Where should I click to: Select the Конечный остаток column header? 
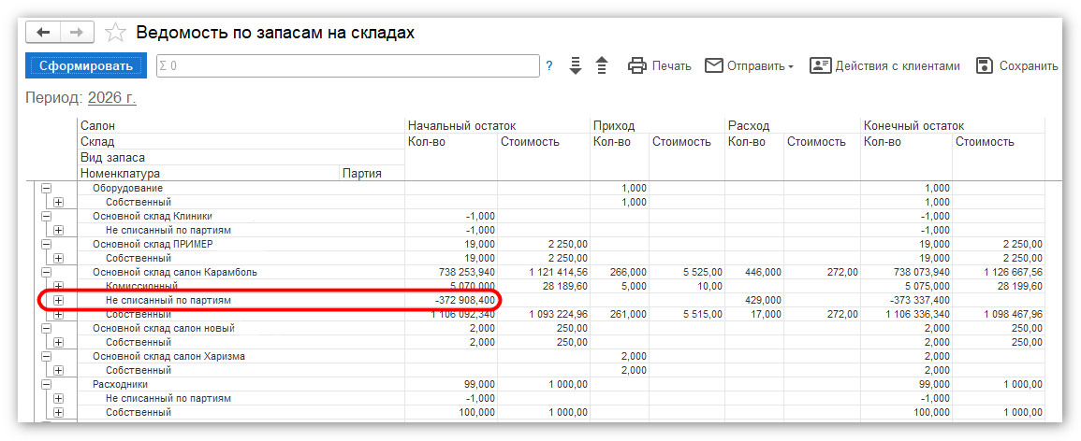952,126
